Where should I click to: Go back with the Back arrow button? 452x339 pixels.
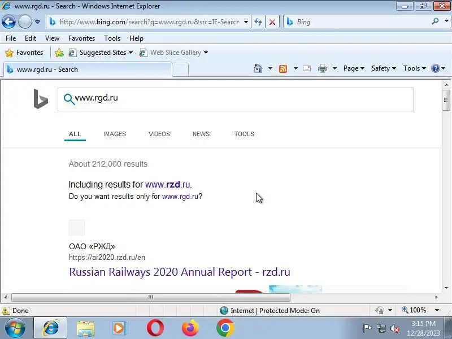[x=8, y=21]
